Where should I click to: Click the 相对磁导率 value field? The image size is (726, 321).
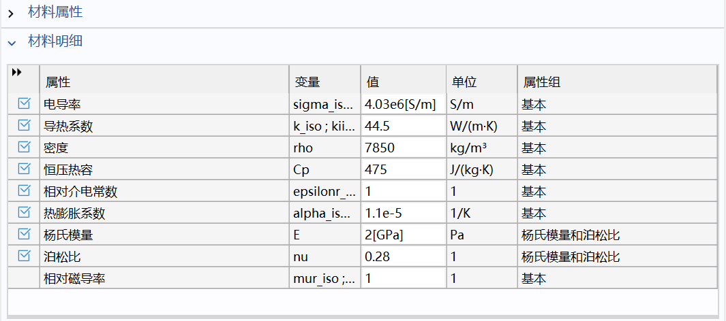point(404,279)
